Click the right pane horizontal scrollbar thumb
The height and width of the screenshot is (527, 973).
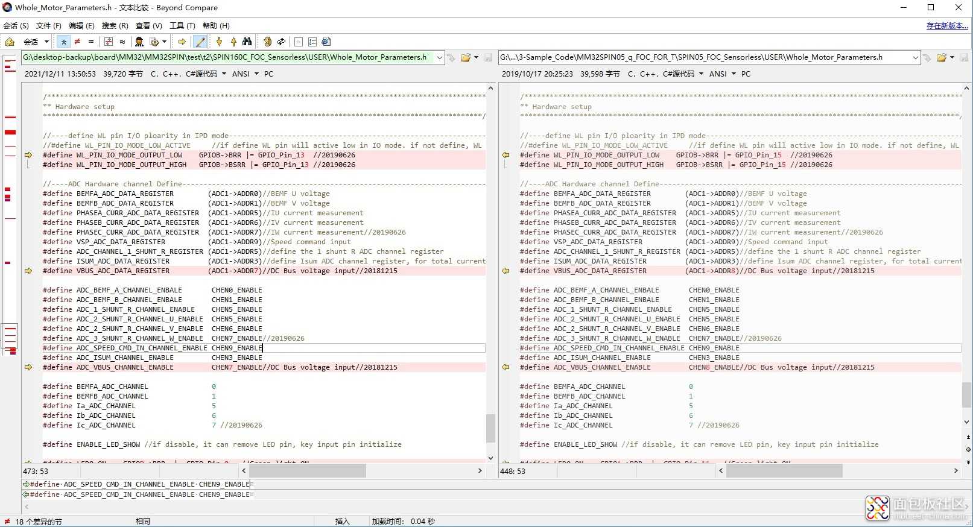tap(784, 470)
